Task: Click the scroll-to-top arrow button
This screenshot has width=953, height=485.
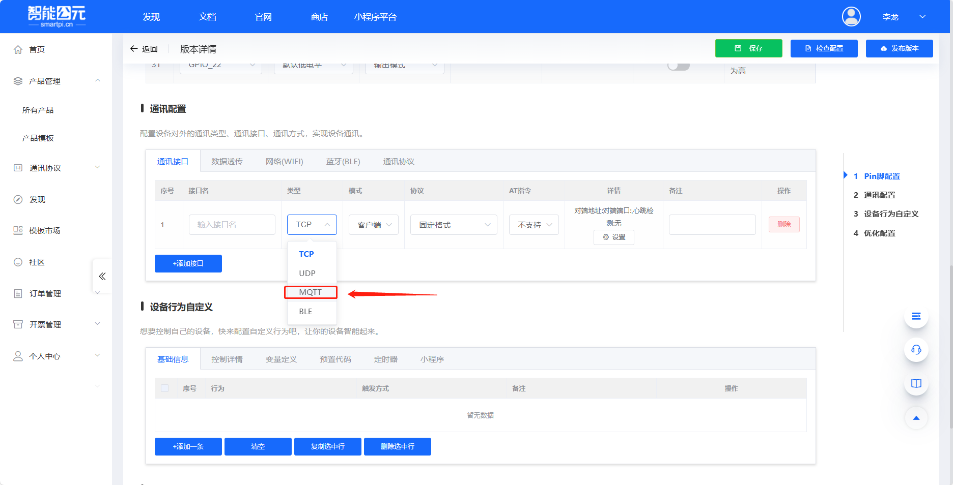Action: [x=916, y=418]
